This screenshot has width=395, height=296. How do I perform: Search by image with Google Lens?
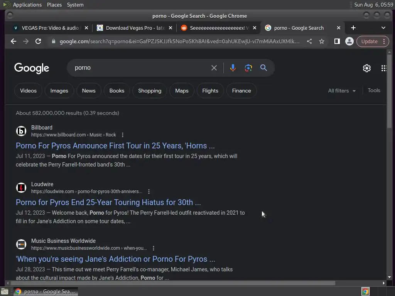point(248,68)
